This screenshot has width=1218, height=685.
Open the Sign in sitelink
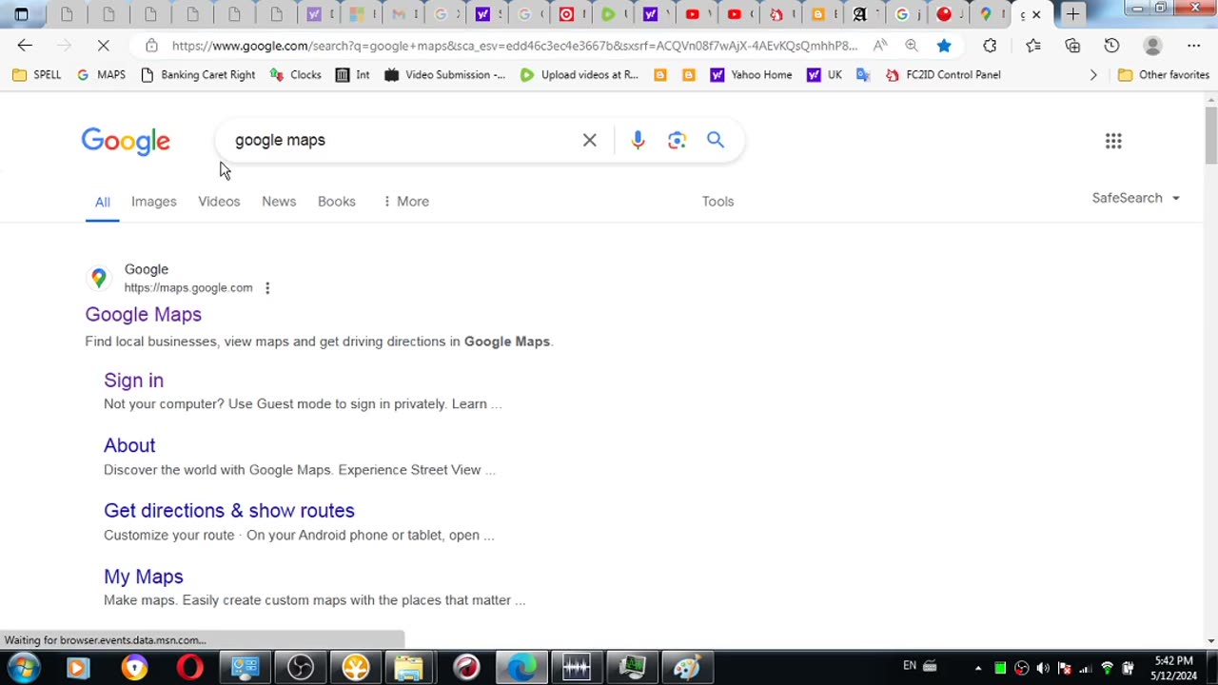(133, 381)
